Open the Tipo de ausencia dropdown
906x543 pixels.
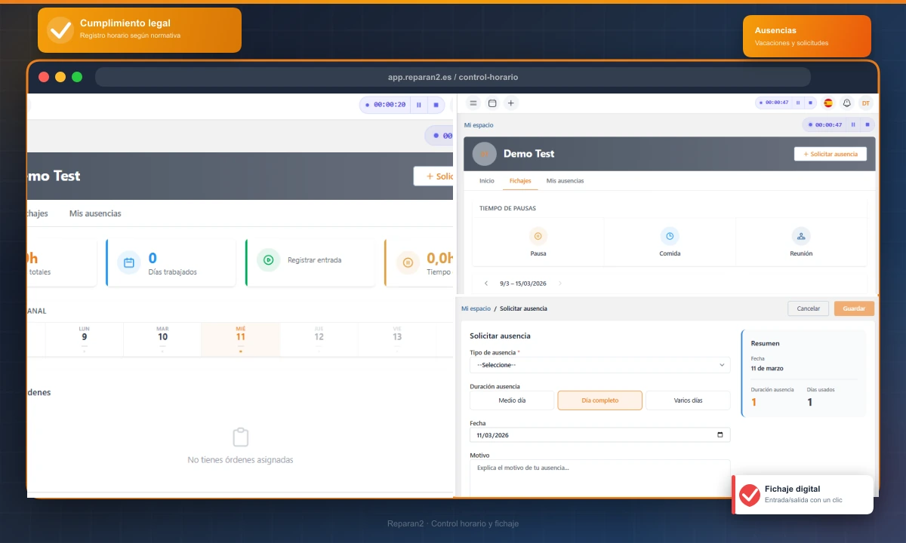click(x=599, y=365)
